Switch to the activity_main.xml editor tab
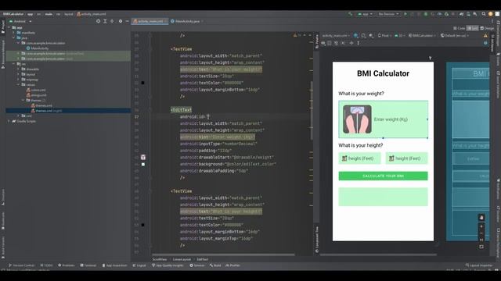The height and width of the screenshot is (281, 501). point(150,21)
